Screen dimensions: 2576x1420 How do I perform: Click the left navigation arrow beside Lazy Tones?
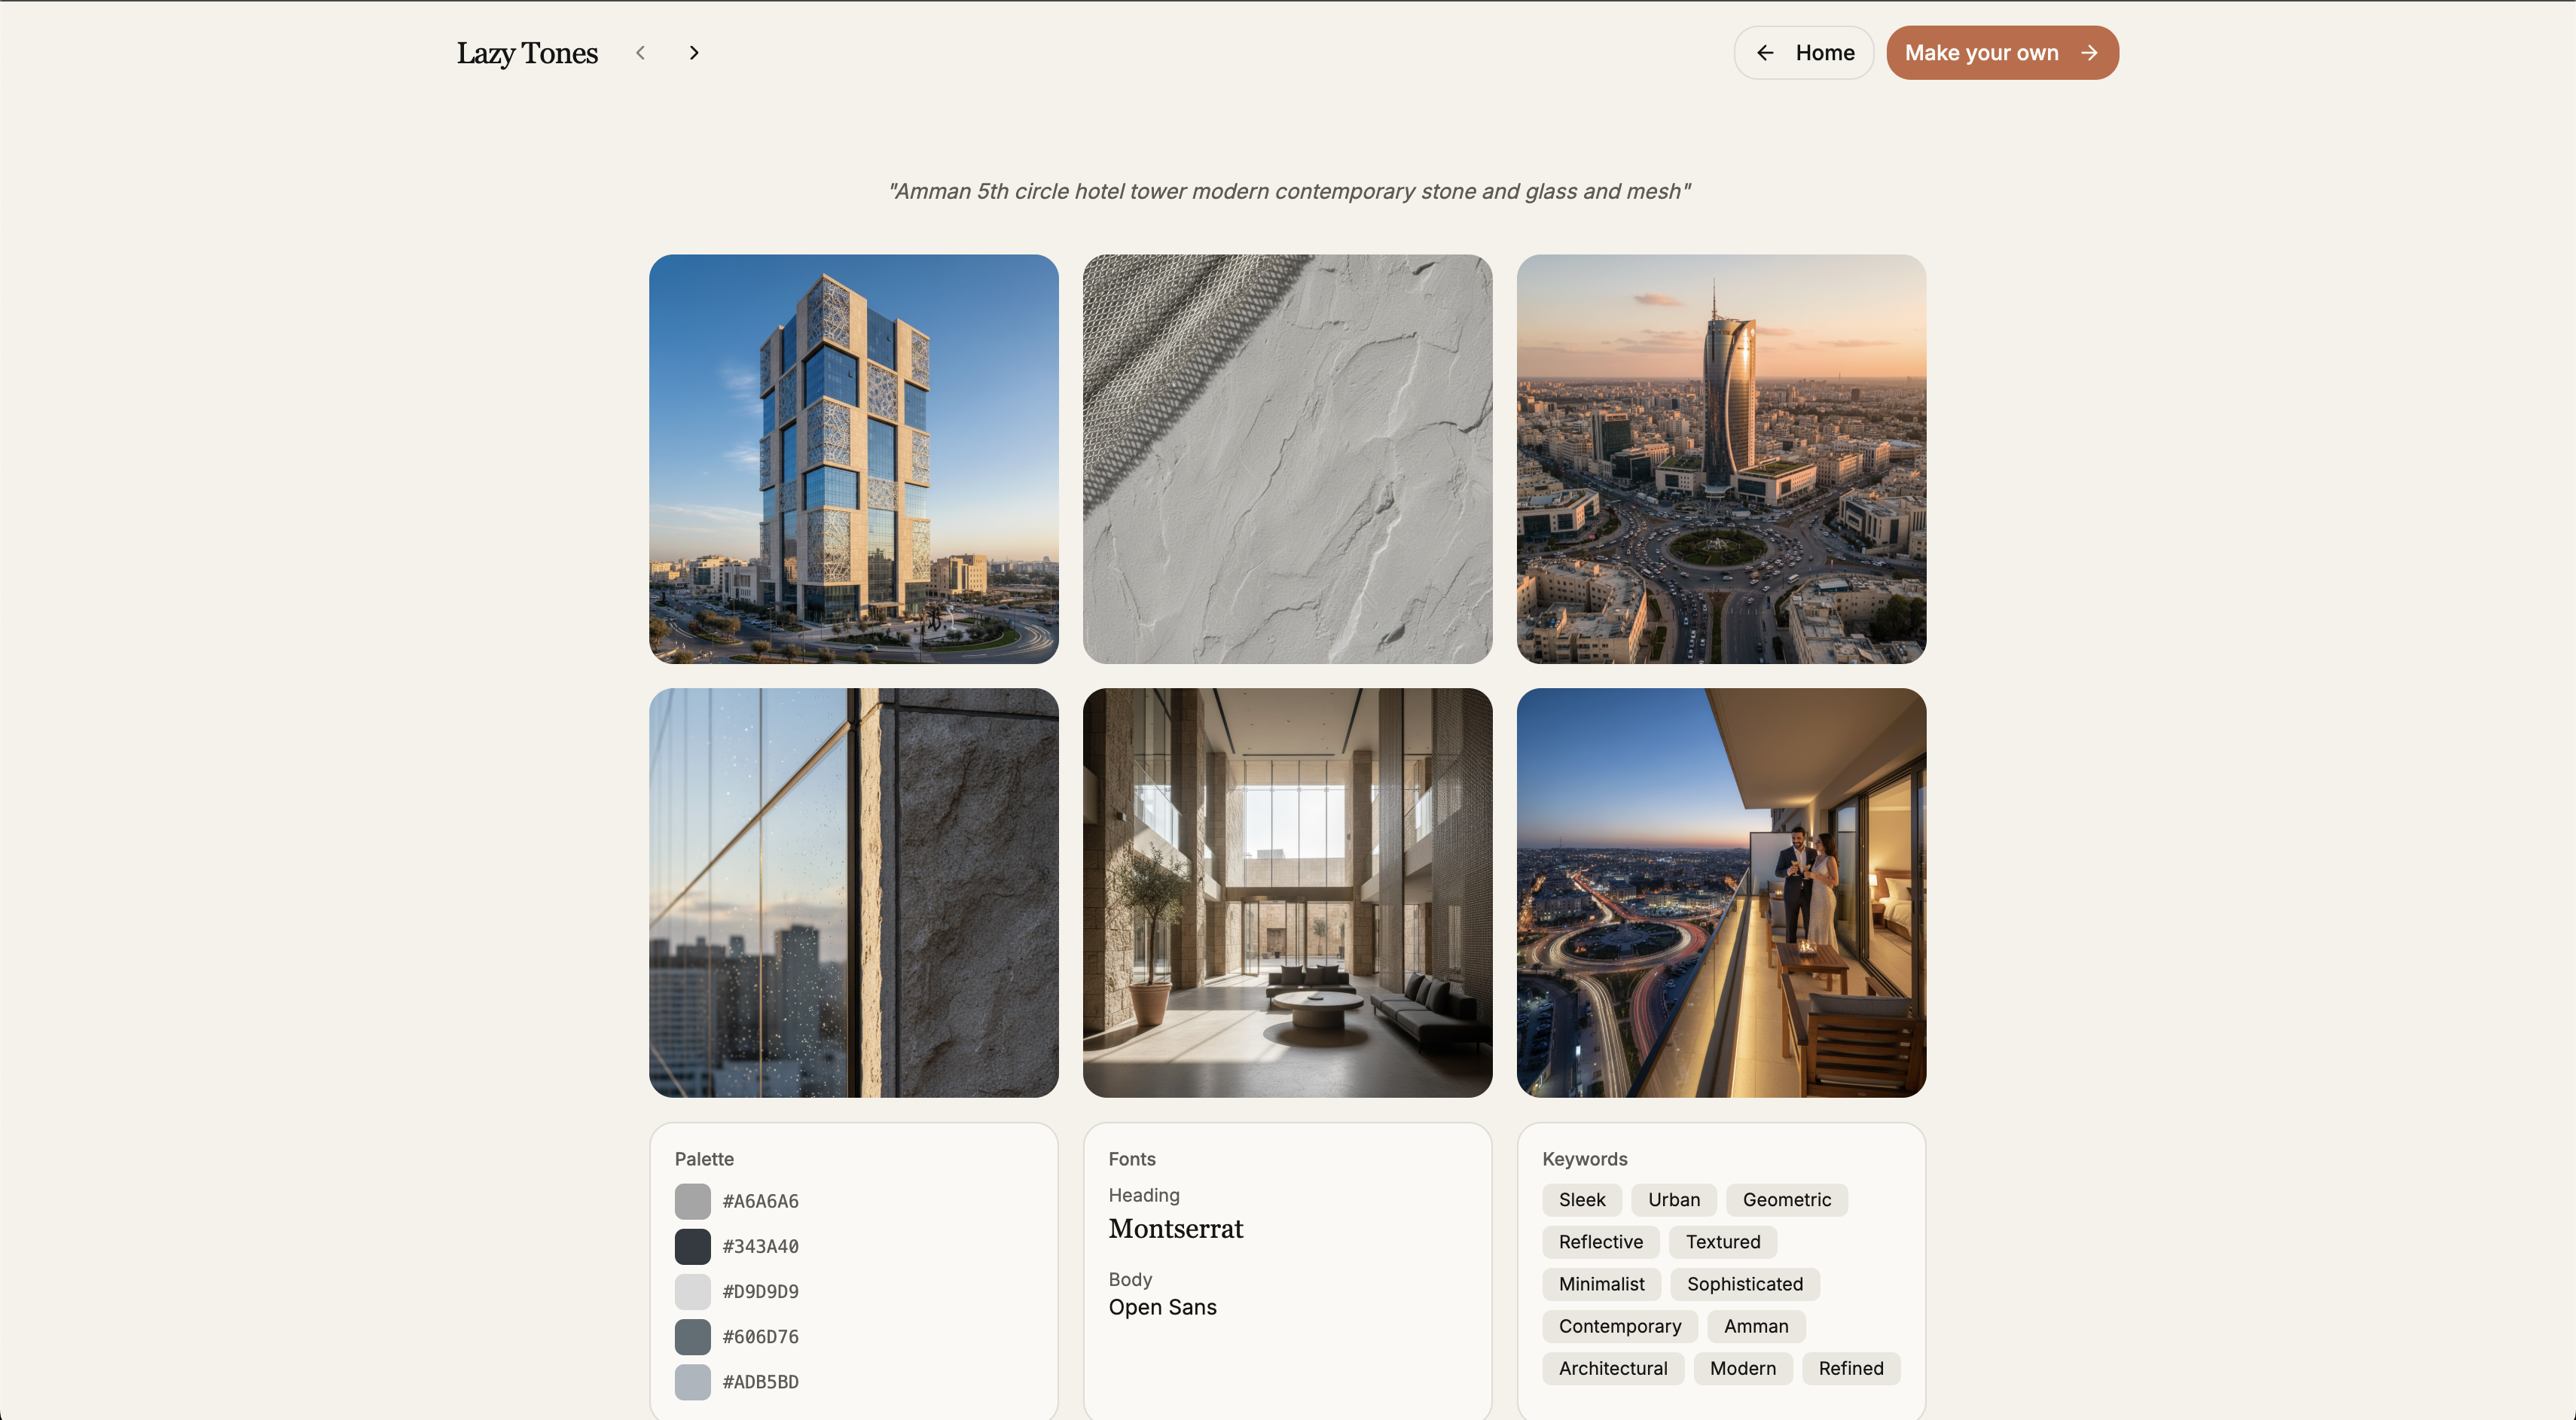[640, 52]
